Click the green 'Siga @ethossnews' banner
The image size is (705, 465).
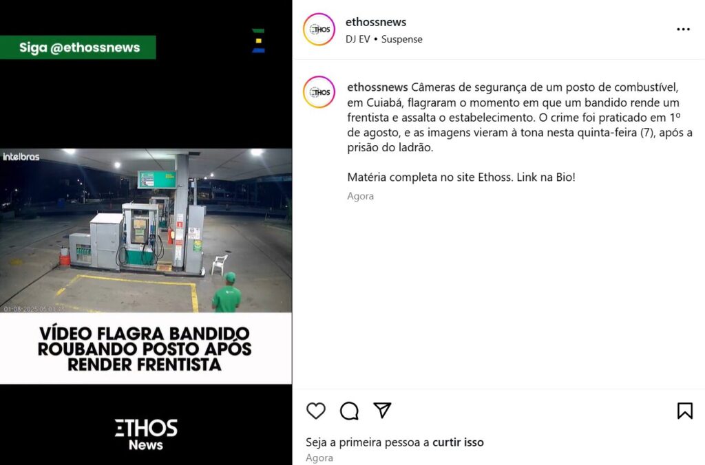click(x=78, y=47)
